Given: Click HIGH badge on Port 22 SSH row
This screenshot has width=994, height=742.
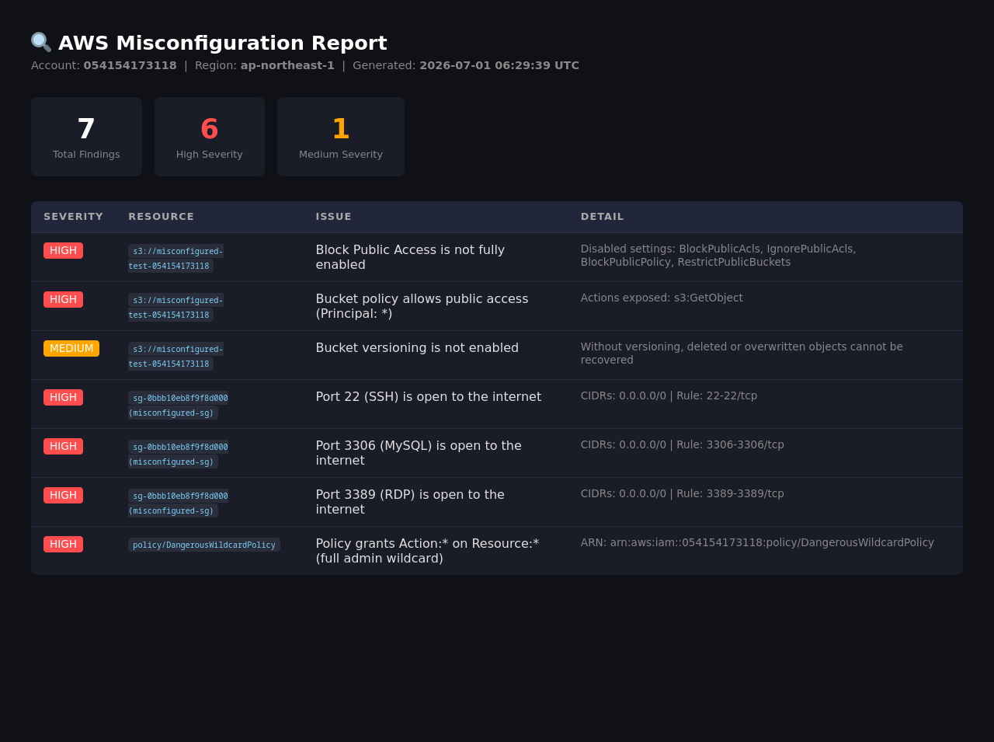Looking at the screenshot, I should (x=63, y=397).
